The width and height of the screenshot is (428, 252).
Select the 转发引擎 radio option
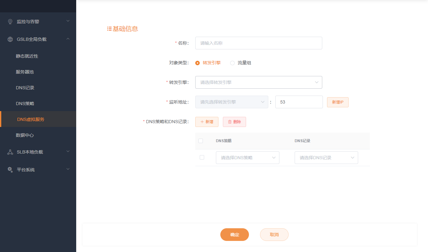[197, 63]
